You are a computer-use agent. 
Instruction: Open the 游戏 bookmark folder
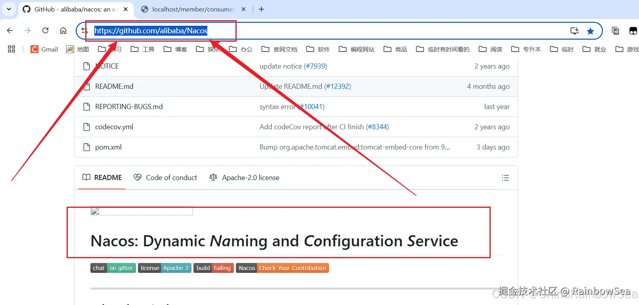(627, 49)
